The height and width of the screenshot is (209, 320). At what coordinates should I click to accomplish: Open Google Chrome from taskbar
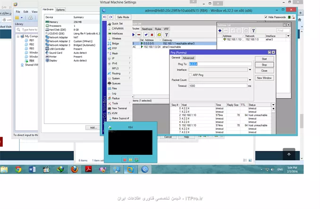pos(18,169)
